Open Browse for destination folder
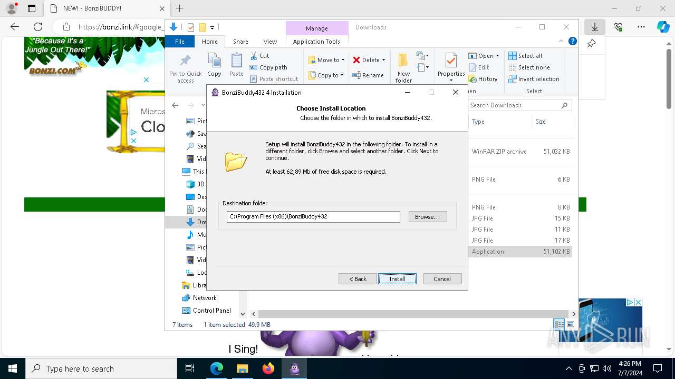This screenshot has width=675, height=379. [428, 217]
